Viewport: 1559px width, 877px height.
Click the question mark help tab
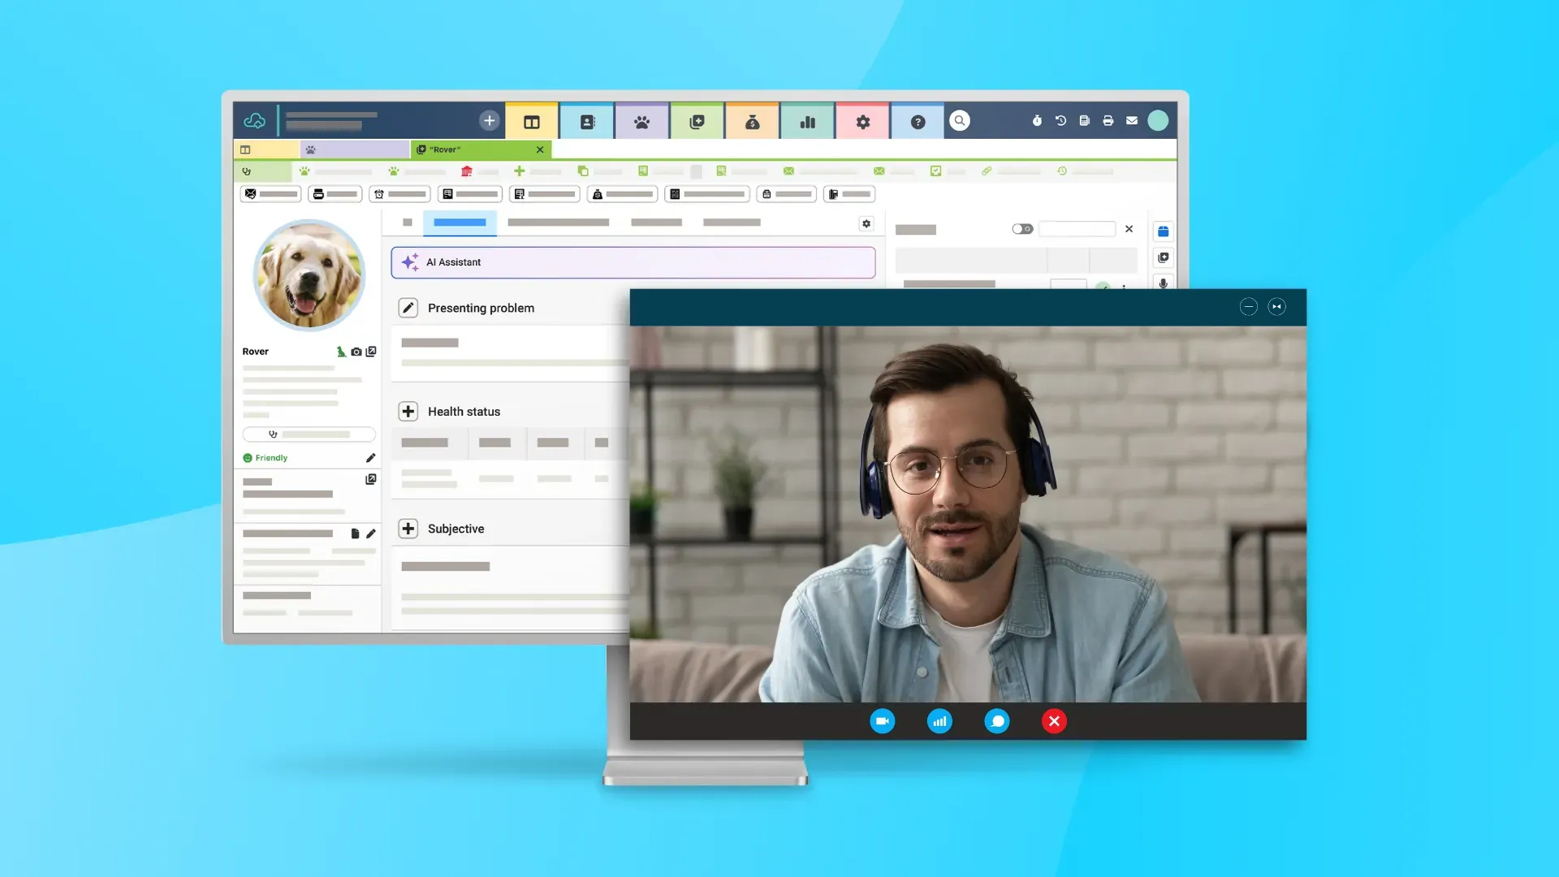[918, 122]
